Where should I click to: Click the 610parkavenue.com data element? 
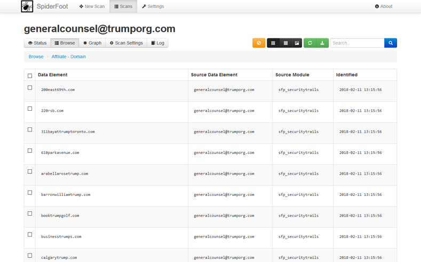point(60,153)
